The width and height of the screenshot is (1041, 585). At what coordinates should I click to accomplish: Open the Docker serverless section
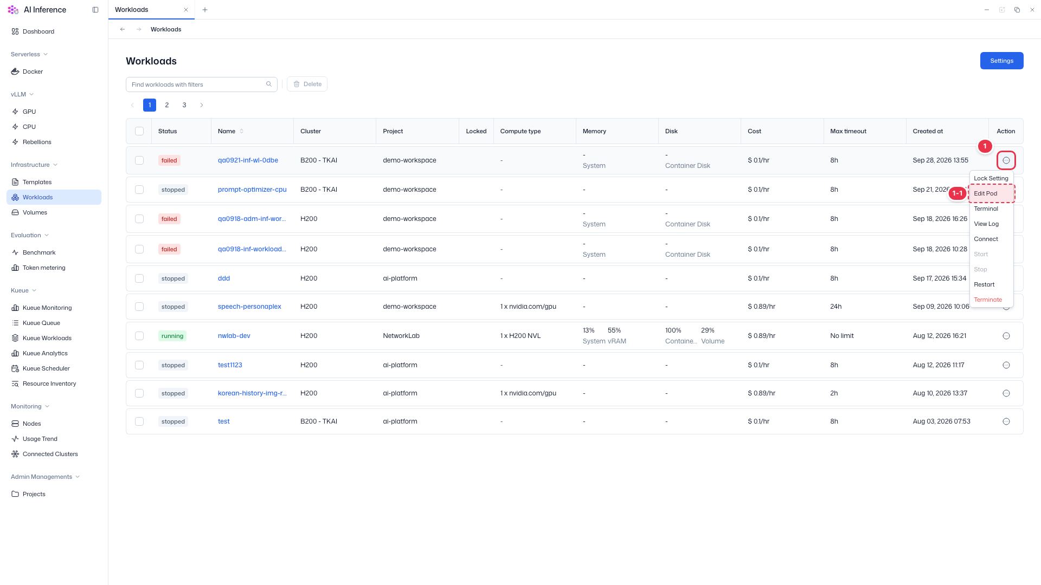[33, 71]
